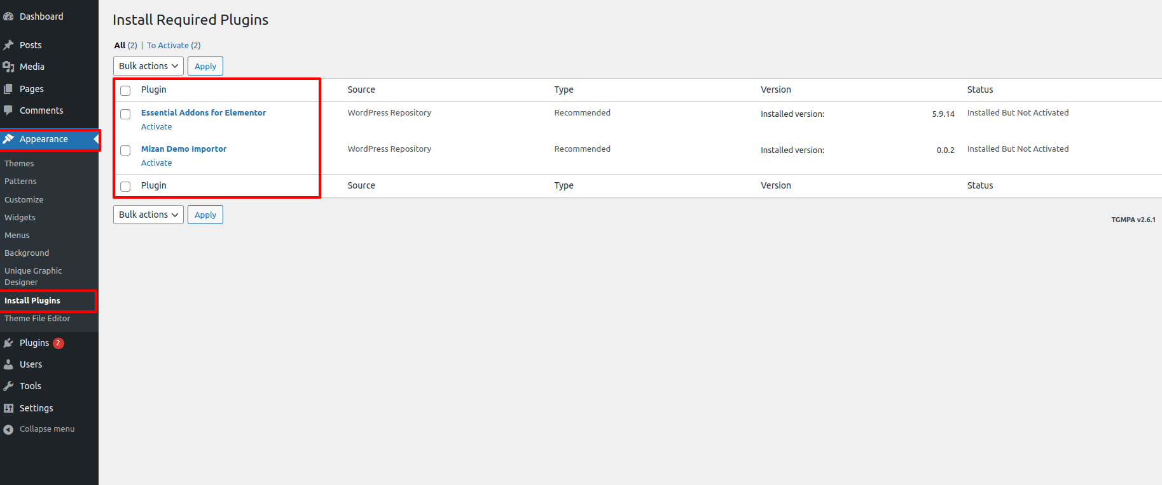Click the Dashboard gauge icon

coord(8,17)
